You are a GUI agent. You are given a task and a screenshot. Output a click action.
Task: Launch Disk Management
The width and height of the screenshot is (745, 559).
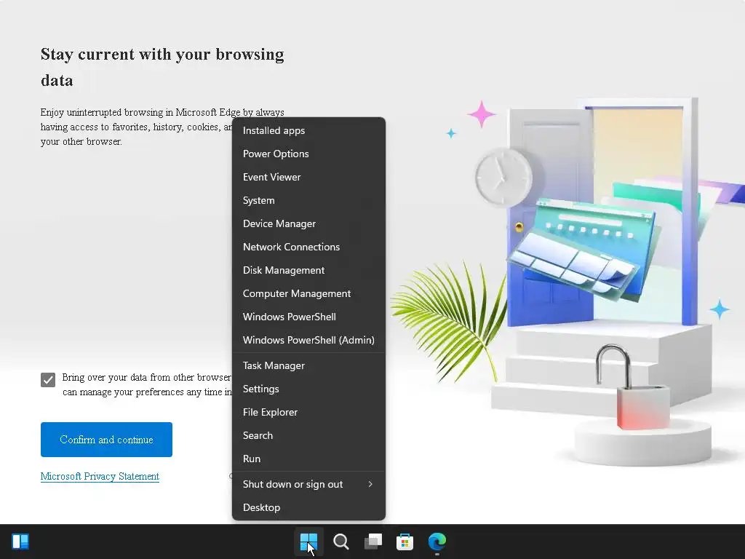(308, 270)
